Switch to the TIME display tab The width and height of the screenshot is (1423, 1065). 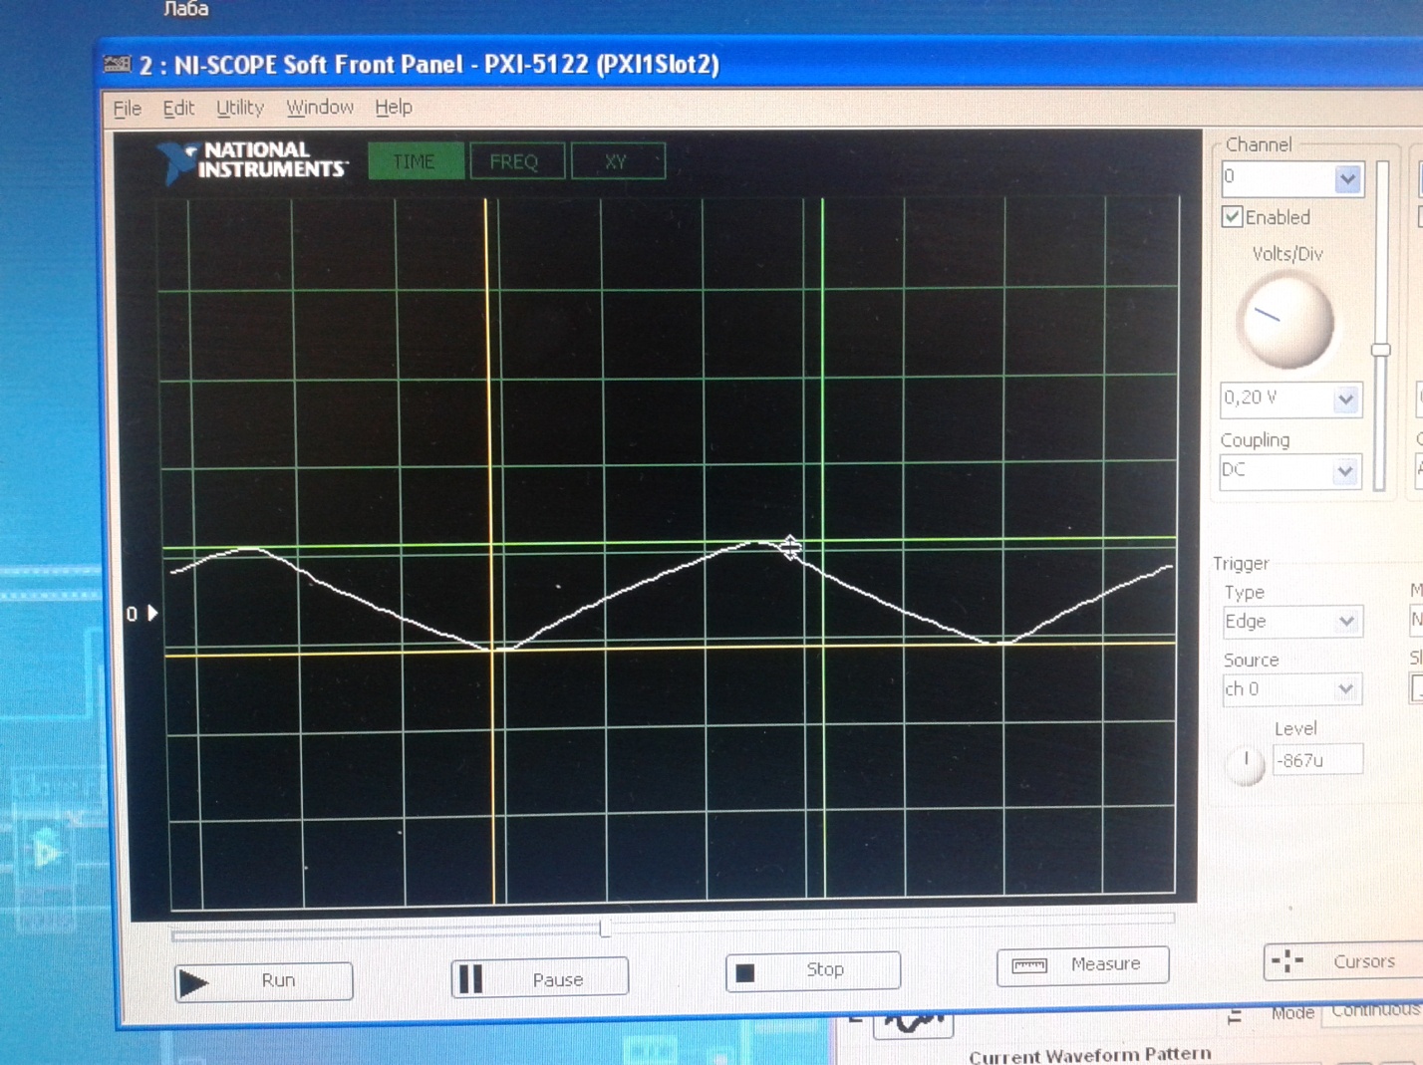coord(415,161)
